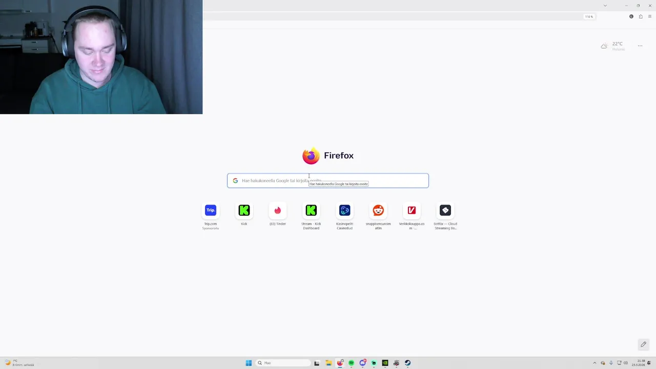Open Spotify from the taskbar
The height and width of the screenshot is (369, 656).
pos(351,363)
